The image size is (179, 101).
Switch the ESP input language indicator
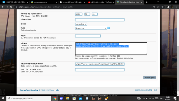tap(161, 98)
